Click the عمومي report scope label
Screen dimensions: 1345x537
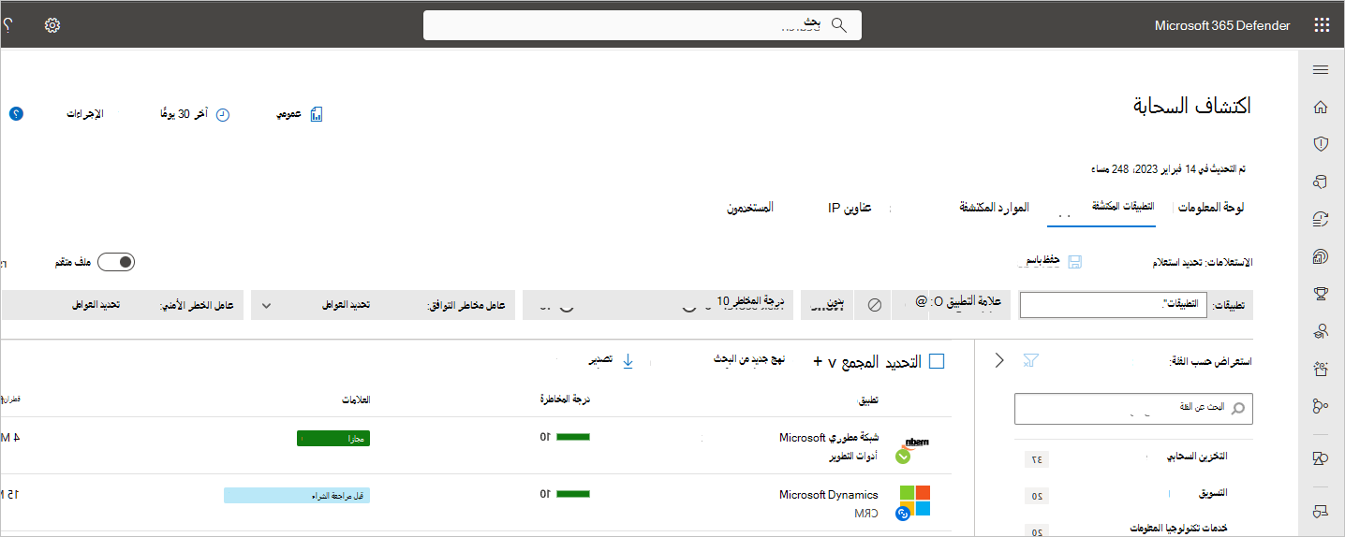click(x=288, y=114)
